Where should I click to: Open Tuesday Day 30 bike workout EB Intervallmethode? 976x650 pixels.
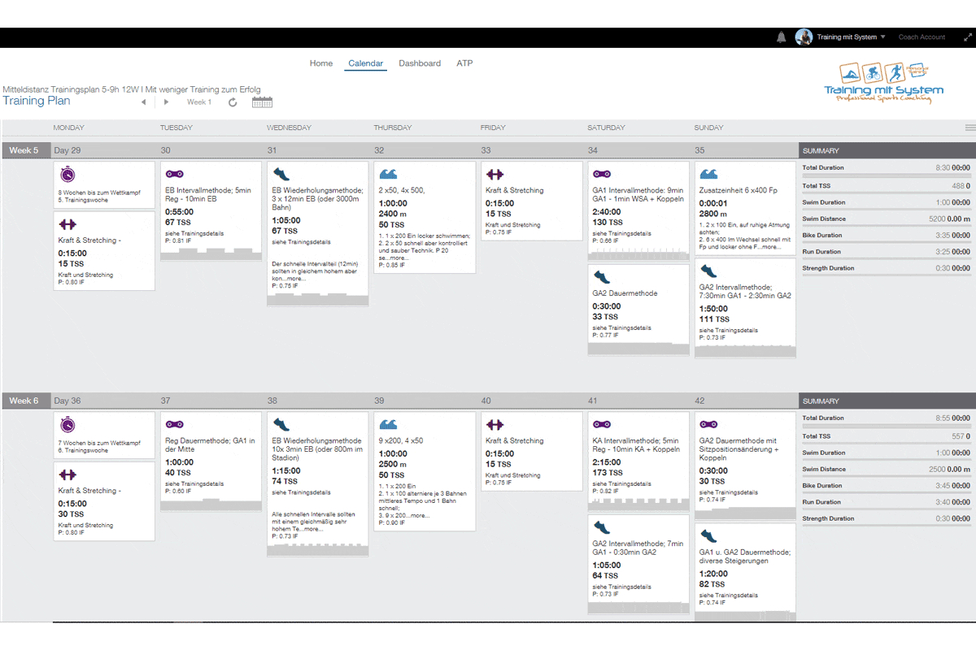209,194
